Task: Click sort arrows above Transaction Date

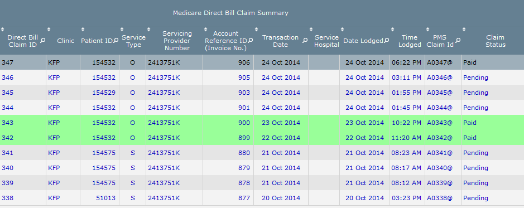Action: coord(256,30)
